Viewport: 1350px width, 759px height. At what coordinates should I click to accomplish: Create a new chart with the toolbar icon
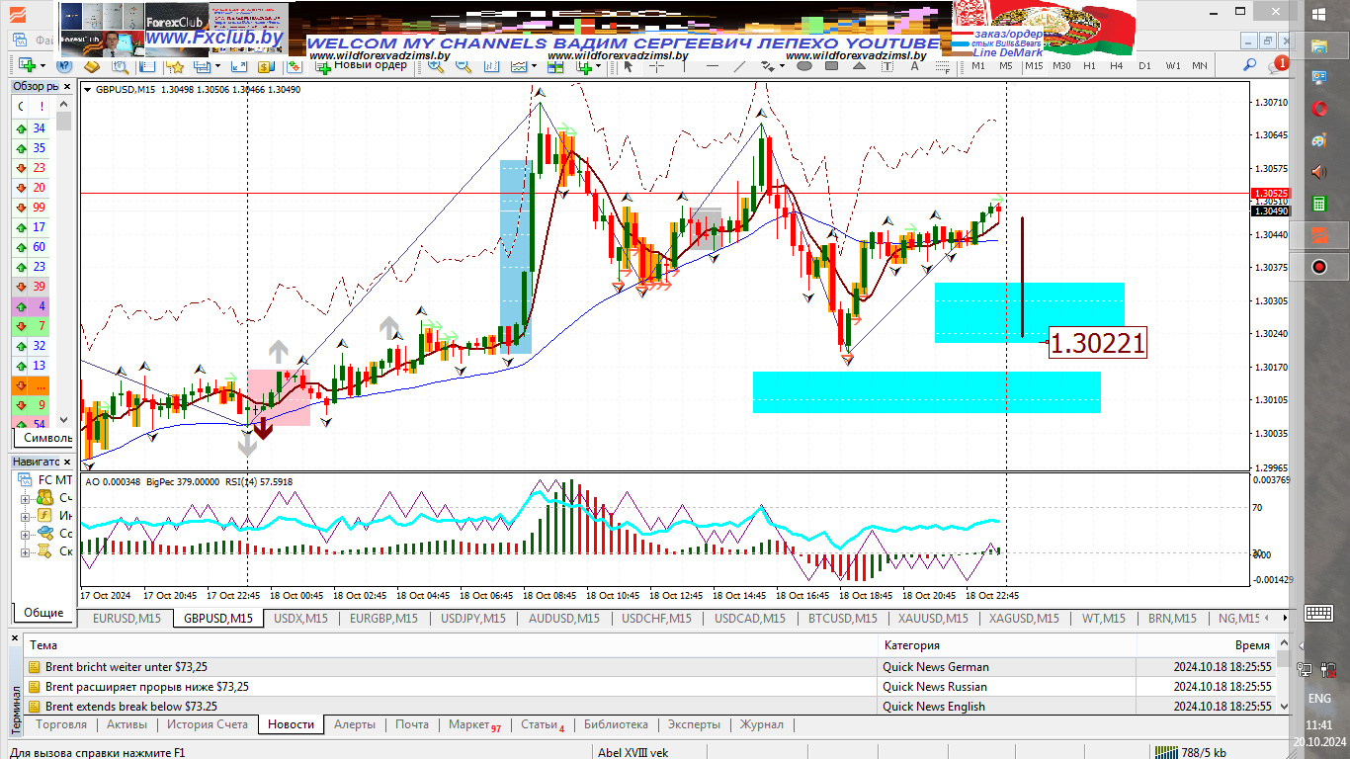click(27, 65)
